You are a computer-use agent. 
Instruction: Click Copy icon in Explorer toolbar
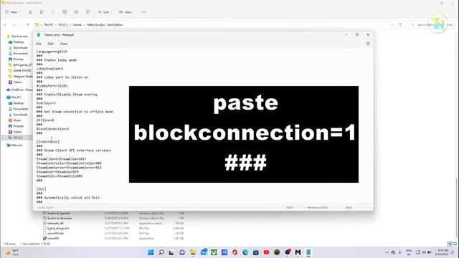click(x=42, y=12)
